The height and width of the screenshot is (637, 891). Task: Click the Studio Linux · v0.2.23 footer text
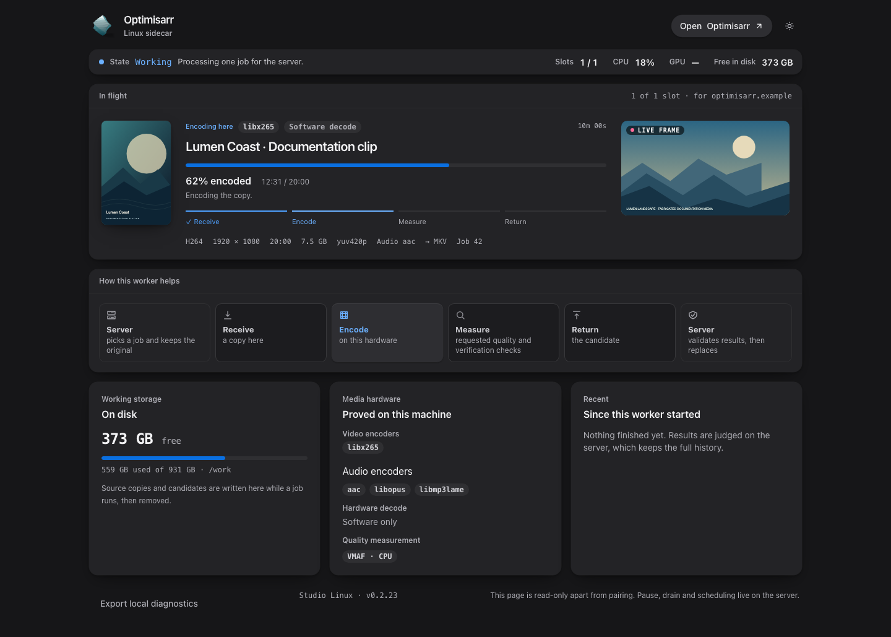click(348, 596)
